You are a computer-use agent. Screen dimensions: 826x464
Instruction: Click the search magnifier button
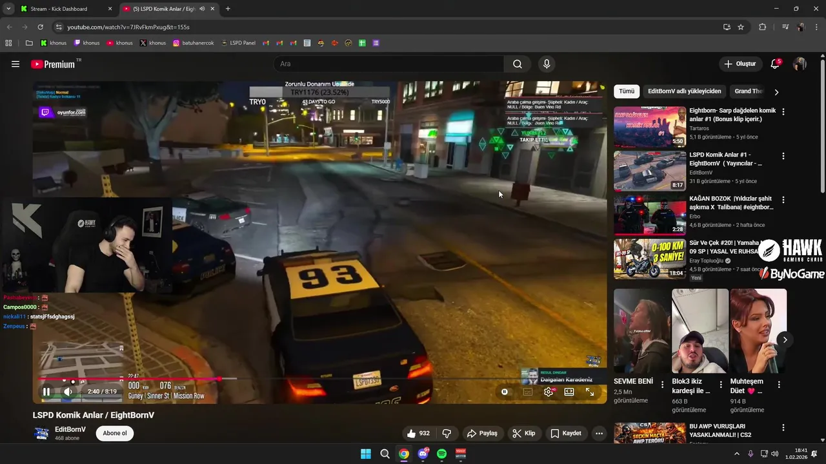pos(518,64)
